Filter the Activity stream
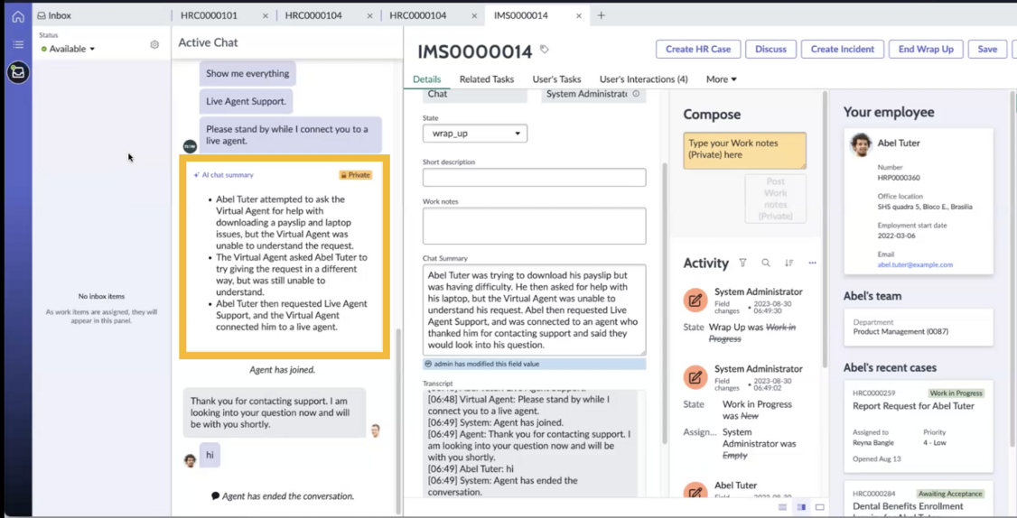1017x518 pixels. click(742, 263)
